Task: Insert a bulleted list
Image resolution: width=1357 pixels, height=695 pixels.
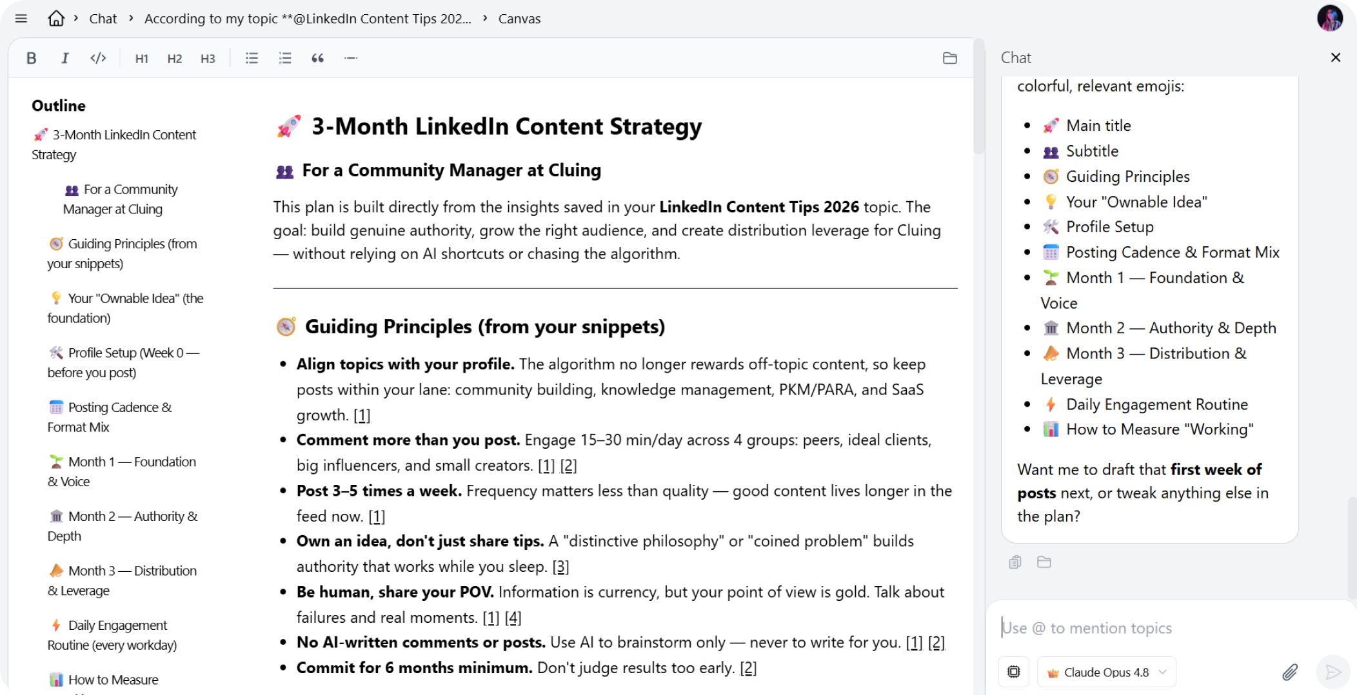Action: [252, 58]
